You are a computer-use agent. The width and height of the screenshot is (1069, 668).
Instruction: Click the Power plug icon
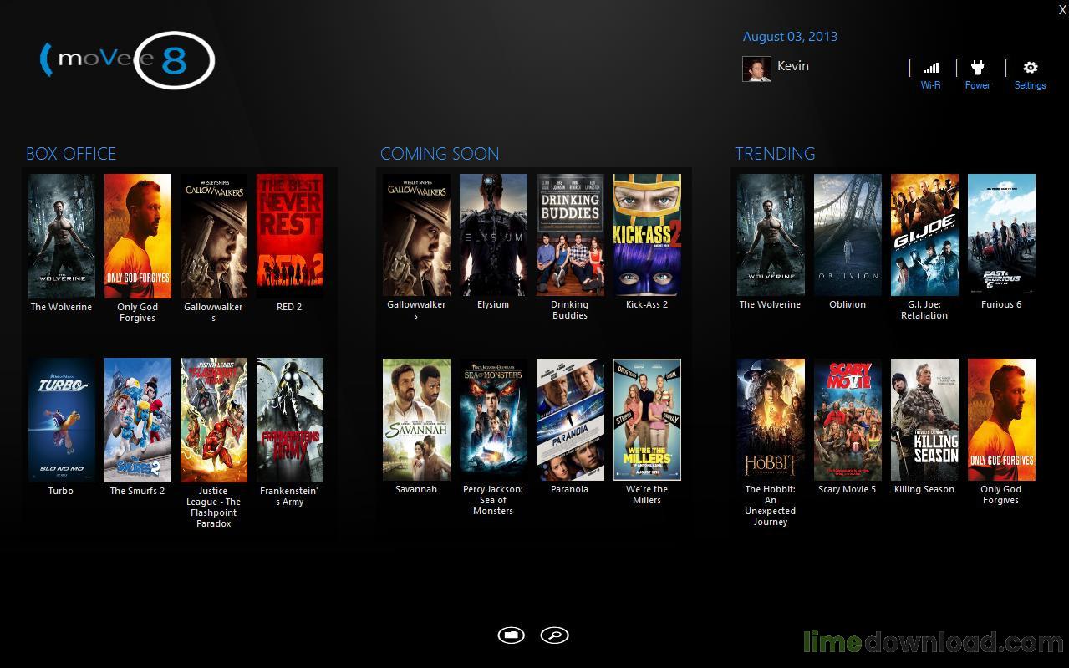tap(977, 69)
